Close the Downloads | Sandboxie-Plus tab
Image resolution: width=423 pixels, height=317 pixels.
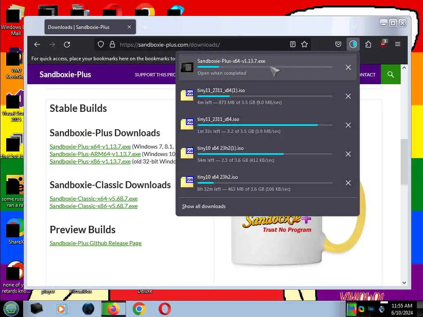[x=129, y=27]
